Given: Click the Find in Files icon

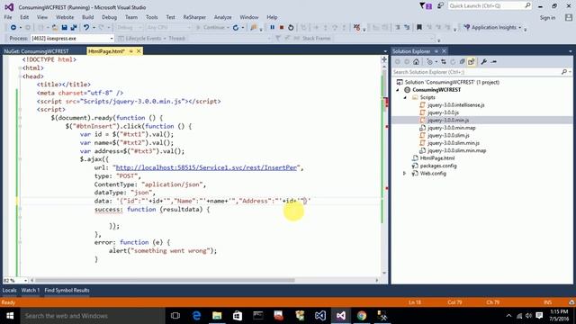Looking at the screenshot, I should pos(253,28).
